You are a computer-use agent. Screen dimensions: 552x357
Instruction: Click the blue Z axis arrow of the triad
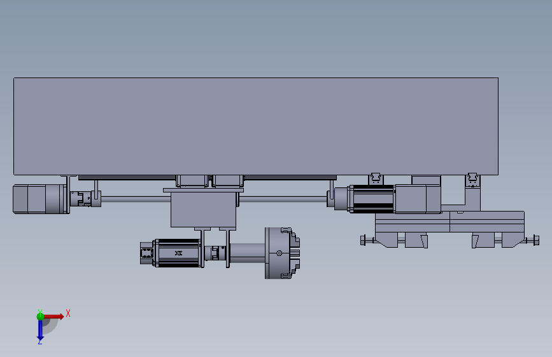point(40,330)
